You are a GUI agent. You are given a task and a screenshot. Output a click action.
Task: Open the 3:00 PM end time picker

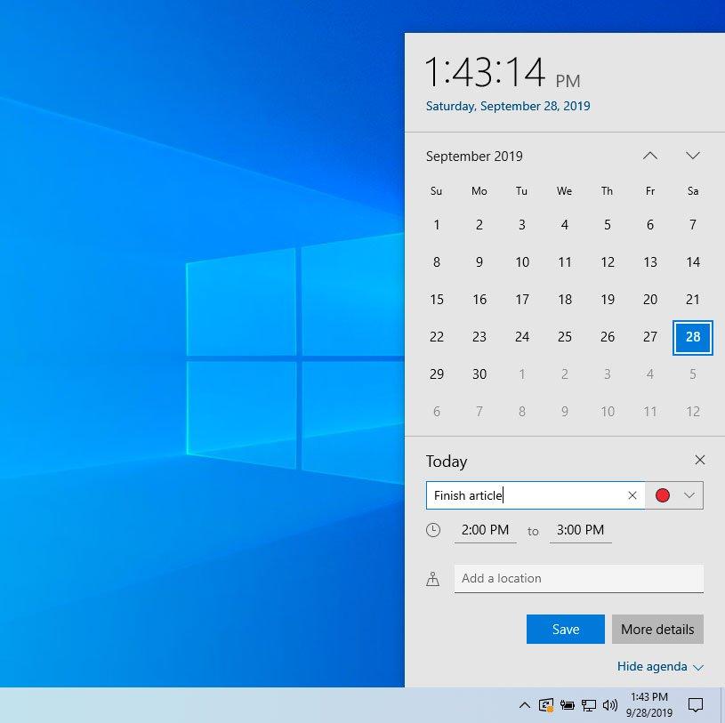tap(580, 530)
